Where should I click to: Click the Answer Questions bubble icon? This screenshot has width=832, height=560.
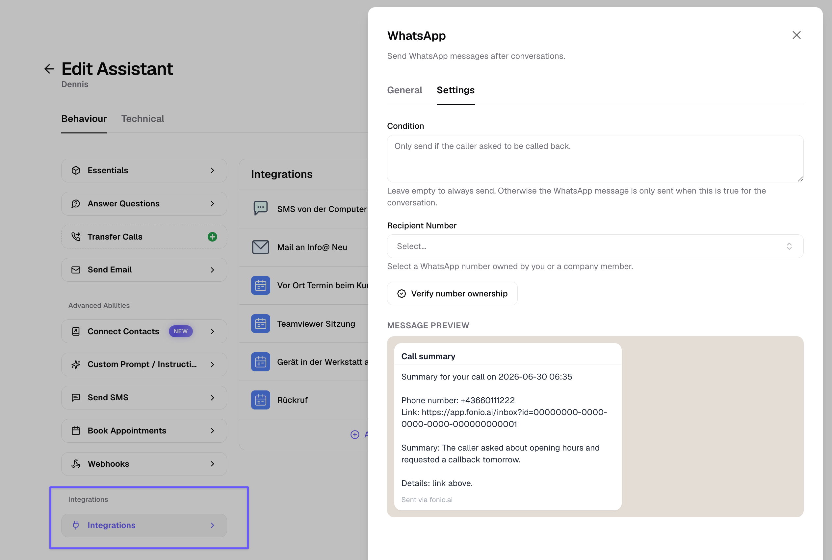(x=76, y=203)
